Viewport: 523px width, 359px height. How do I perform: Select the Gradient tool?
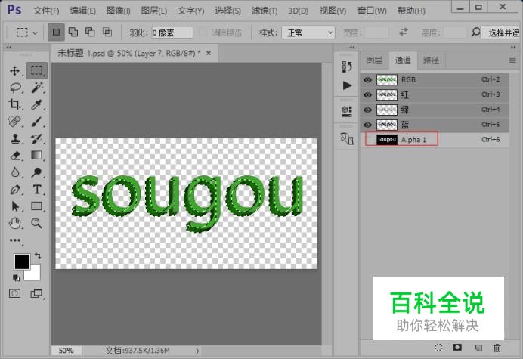tap(37, 155)
